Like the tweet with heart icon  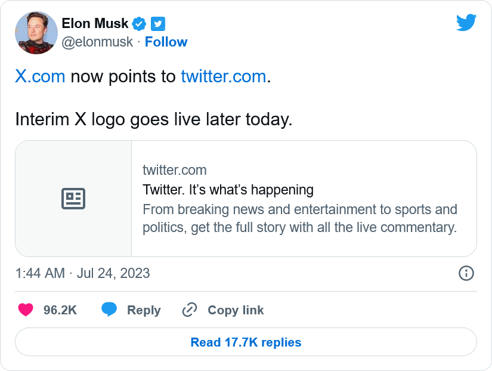point(25,310)
